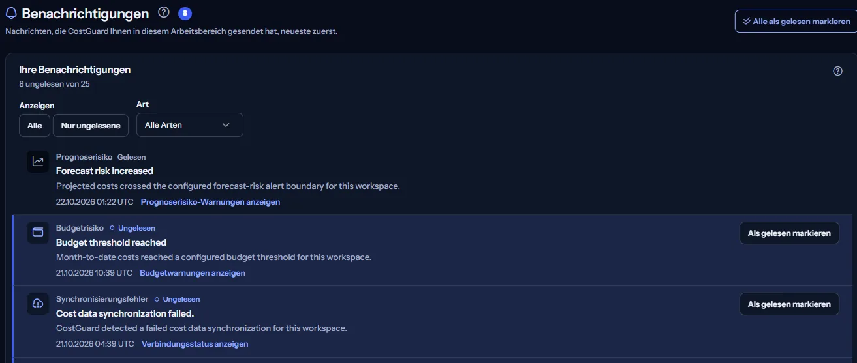Open Budgetwarnungen anzeigen link
Image resolution: width=857 pixels, height=363 pixels.
[x=193, y=273]
